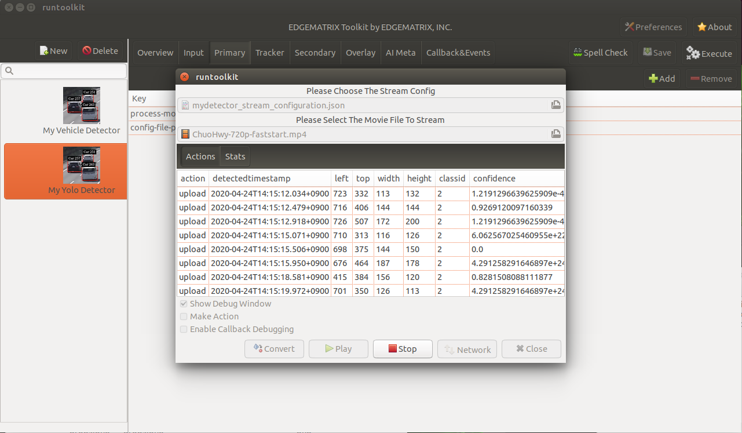742x433 pixels.
Task: Select My Vehicle Detector thumbnail
Action: tap(82, 105)
